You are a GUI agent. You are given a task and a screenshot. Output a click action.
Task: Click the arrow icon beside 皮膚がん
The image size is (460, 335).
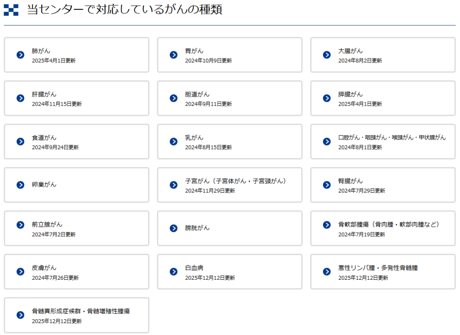(x=20, y=272)
